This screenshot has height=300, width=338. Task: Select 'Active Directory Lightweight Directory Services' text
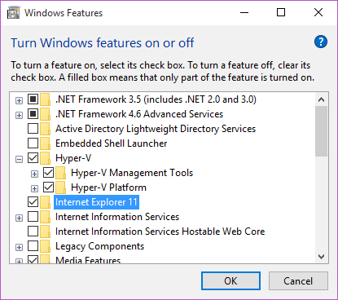156,129
